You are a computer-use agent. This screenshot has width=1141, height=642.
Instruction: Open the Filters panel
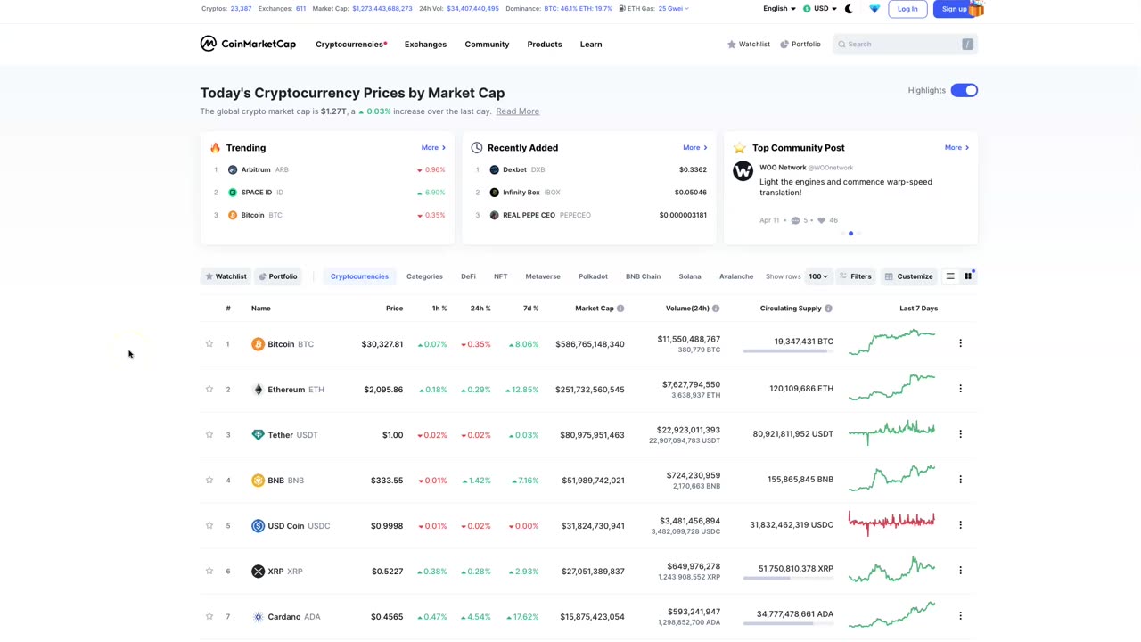855,276
